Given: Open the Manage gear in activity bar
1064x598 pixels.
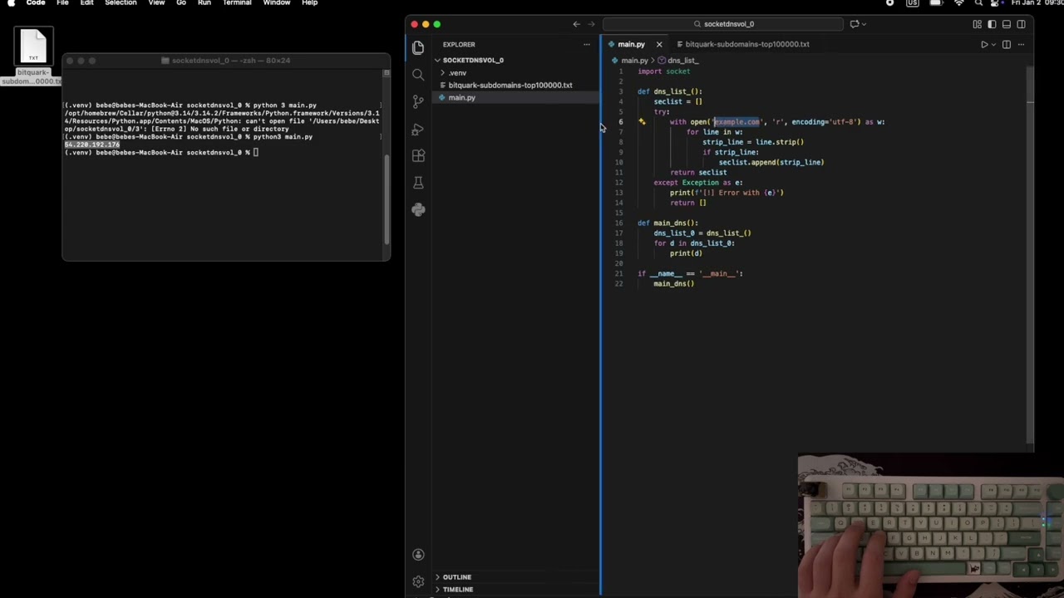Looking at the screenshot, I should [418, 581].
